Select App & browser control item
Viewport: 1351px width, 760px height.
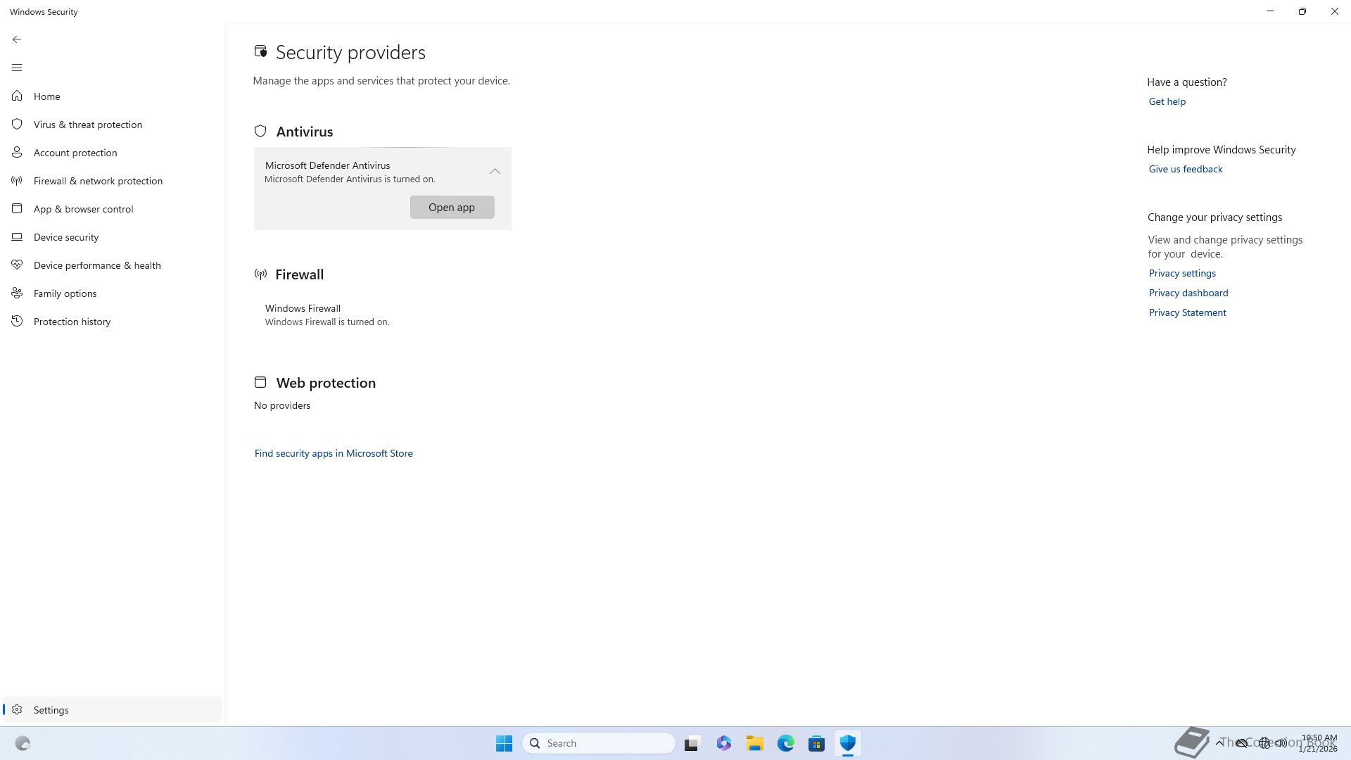click(x=83, y=209)
